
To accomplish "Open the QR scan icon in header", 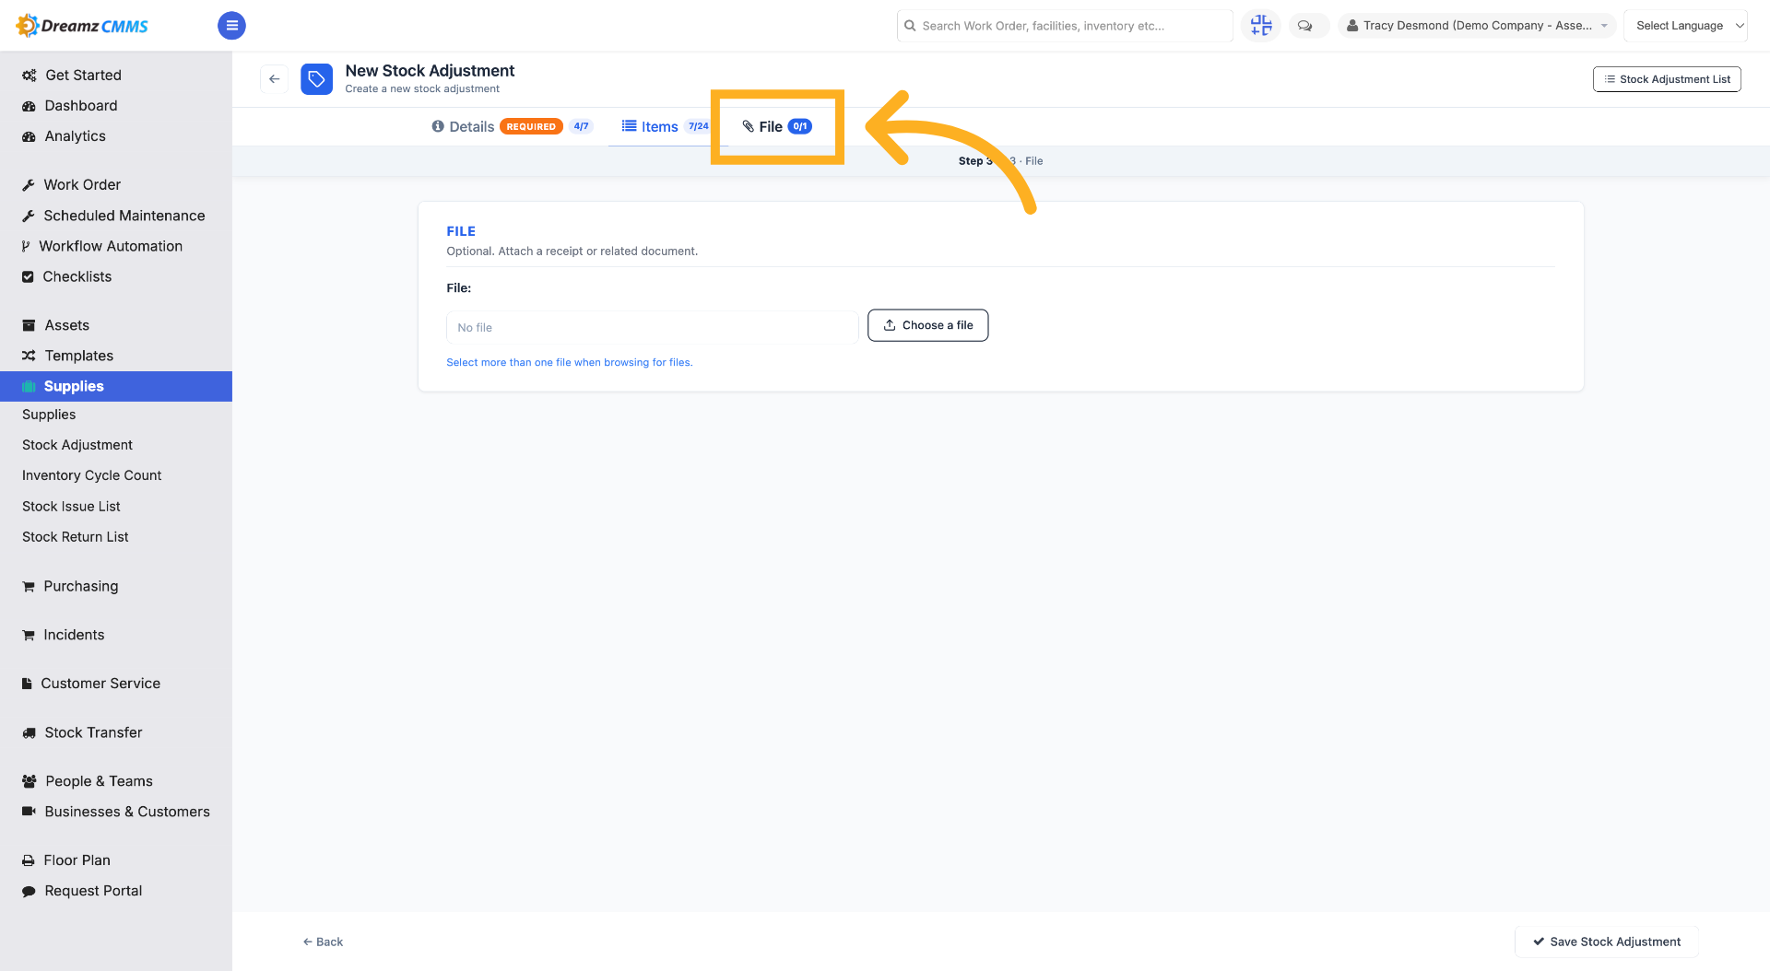I will 1260,25.
